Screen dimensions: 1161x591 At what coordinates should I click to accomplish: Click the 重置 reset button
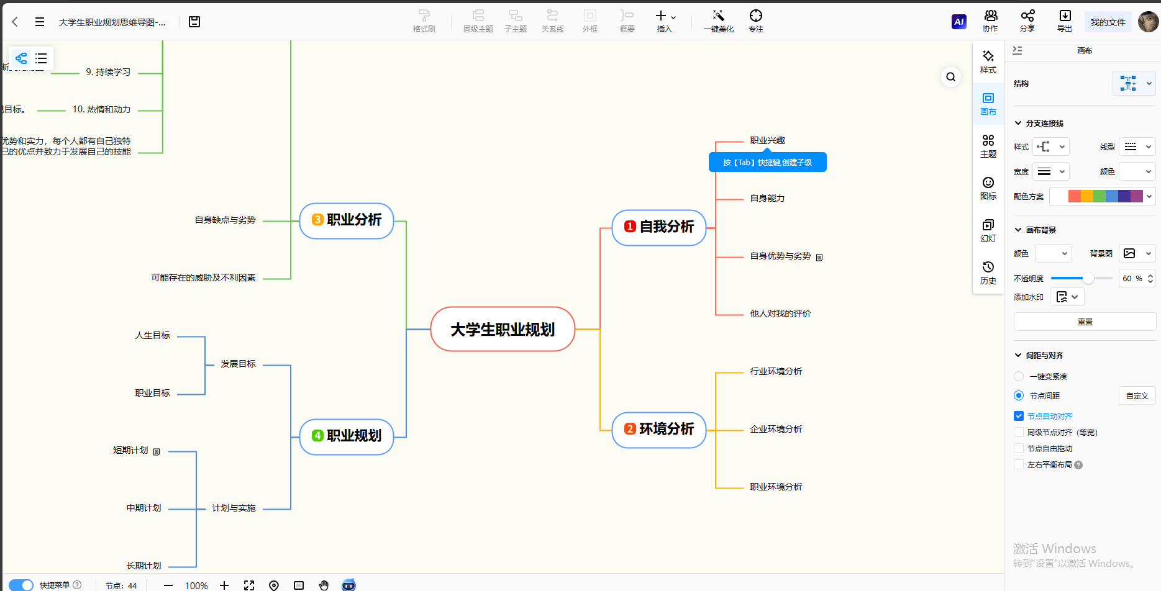coord(1085,322)
